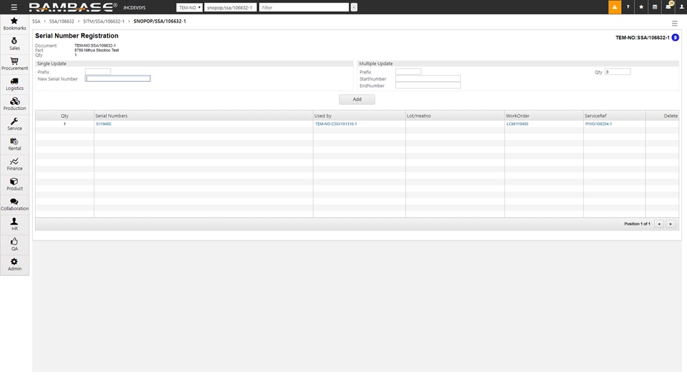The height and width of the screenshot is (382, 687).
Task: Open the Rental module
Action: 14,144
